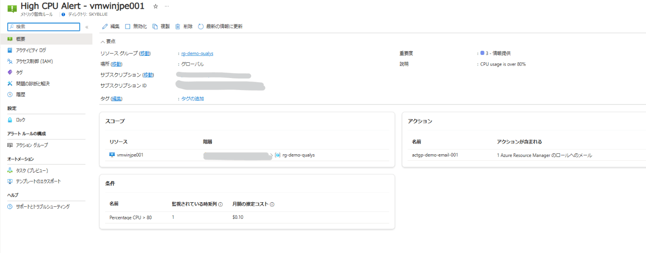Click the 複製 label in the toolbar
The height and width of the screenshot is (253, 646).
click(x=165, y=26)
